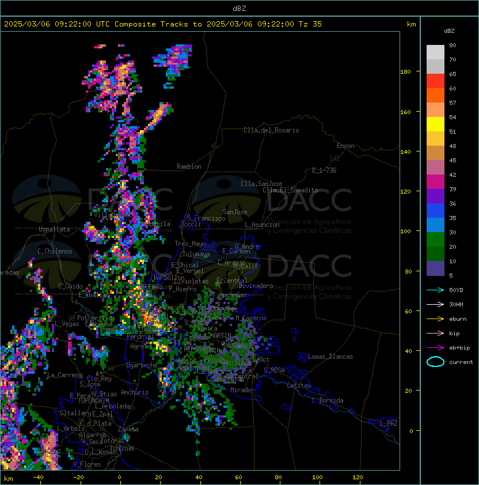Image resolution: width=479 pixels, height=485 pixels.
Task: Click the 'M_Caseros' map label
Action: (x=251, y=318)
